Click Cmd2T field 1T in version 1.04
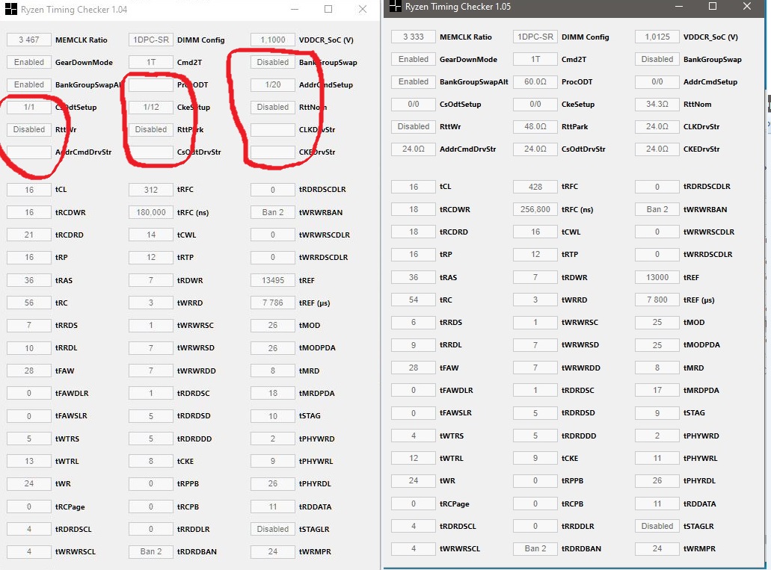 [x=151, y=63]
